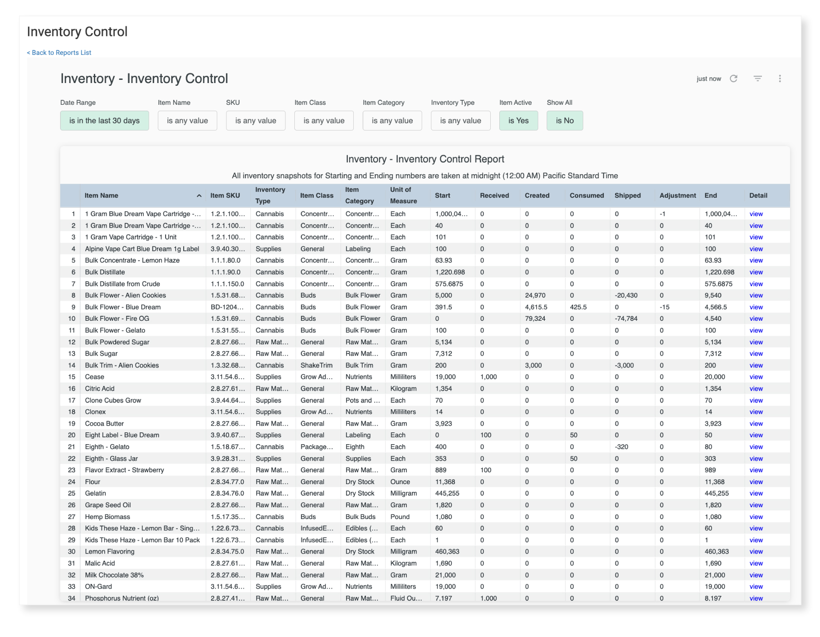This screenshot has height=637, width=820.
Task: Toggle the Item Active 'is Yes' filter
Action: point(518,121)
